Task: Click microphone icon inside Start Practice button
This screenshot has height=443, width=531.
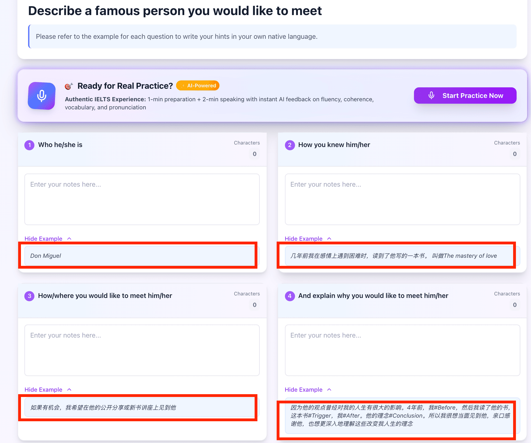Action: click(431, 95)
